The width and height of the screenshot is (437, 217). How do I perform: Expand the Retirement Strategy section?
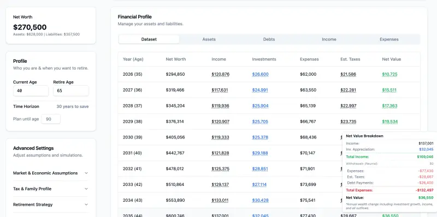(50, 204)
